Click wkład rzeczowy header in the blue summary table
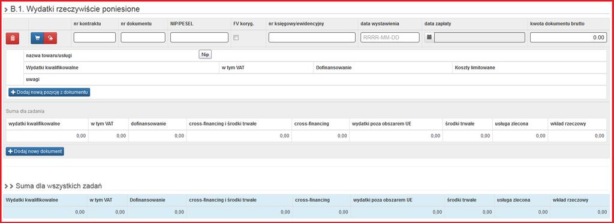Viewport: 614px width, 223px height. click(x=570, y=200)
